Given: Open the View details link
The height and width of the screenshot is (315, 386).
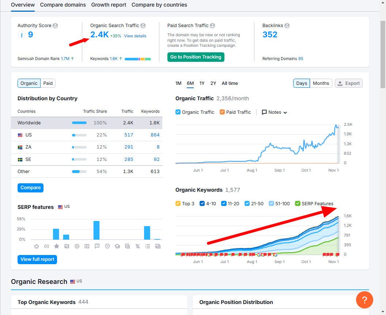Looking at the screenshot, I should click(135, 36).
